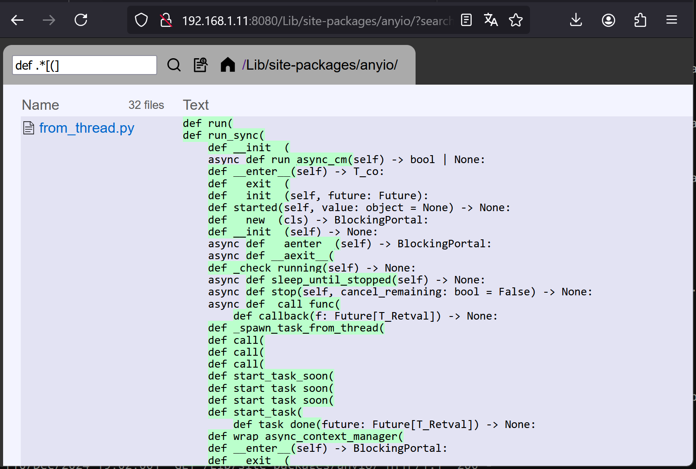Click the 'async def sleep_until_stopped(self)' line
The image size is (696, 469).
[346, 280]
